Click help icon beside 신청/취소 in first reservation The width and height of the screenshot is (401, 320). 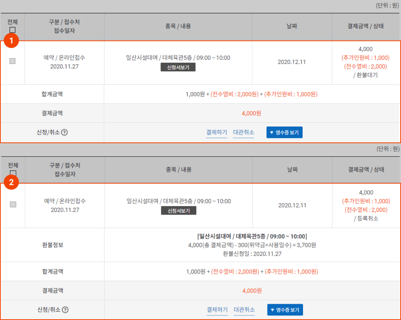[64, 133]
